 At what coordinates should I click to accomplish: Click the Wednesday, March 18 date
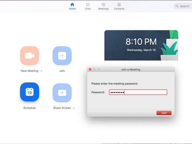(141, 50)
